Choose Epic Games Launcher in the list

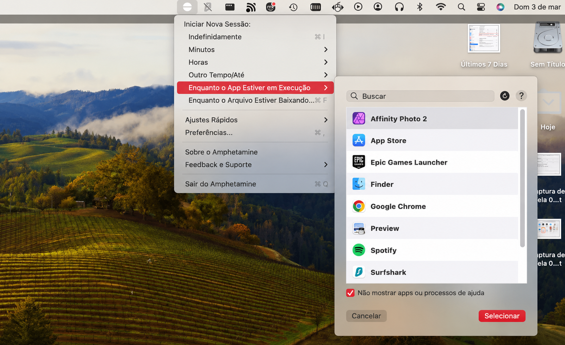tap(432, 162)
